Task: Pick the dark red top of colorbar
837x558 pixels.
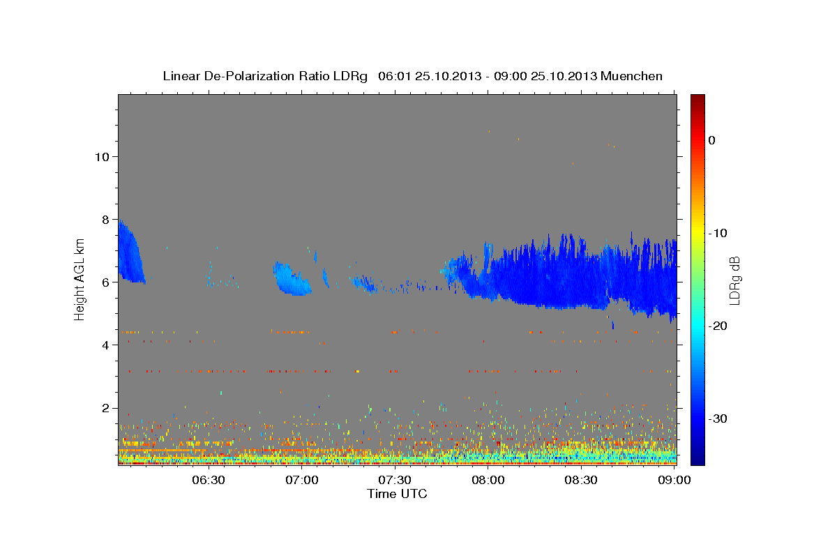Action: point(697,99)
